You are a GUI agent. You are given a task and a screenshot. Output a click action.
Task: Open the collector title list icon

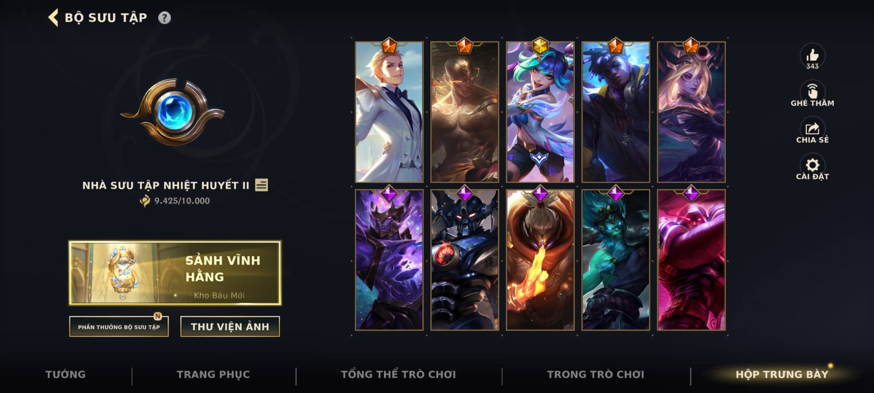(261, 185)
